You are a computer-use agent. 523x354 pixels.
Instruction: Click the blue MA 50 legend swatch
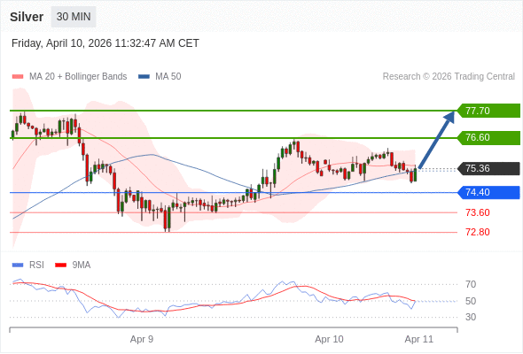pos(144,77)
